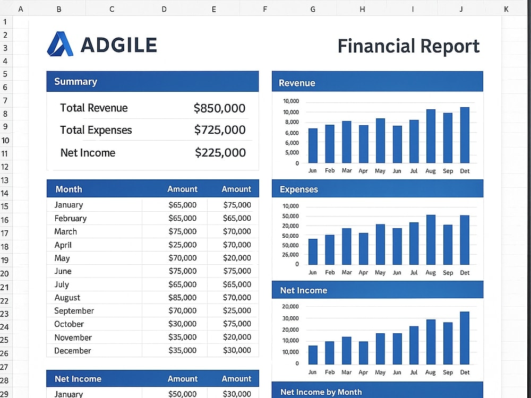Select the $850,000 total revenue value
This screenshot has height=398, width=531.
click(219, 108)
